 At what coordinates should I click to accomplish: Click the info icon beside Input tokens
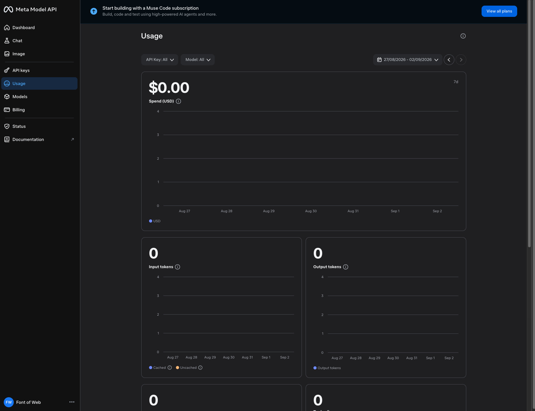[177, 267]
